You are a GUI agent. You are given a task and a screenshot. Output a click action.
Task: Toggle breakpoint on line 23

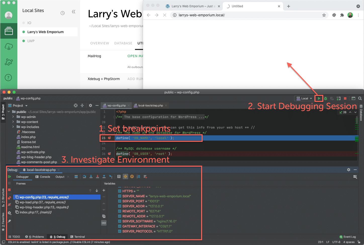tap(109, 138)
